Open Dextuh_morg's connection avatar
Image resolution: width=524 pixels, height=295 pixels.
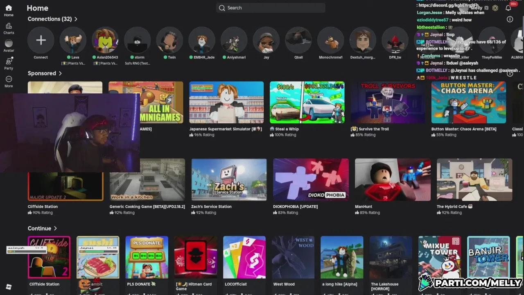(363, 40)
